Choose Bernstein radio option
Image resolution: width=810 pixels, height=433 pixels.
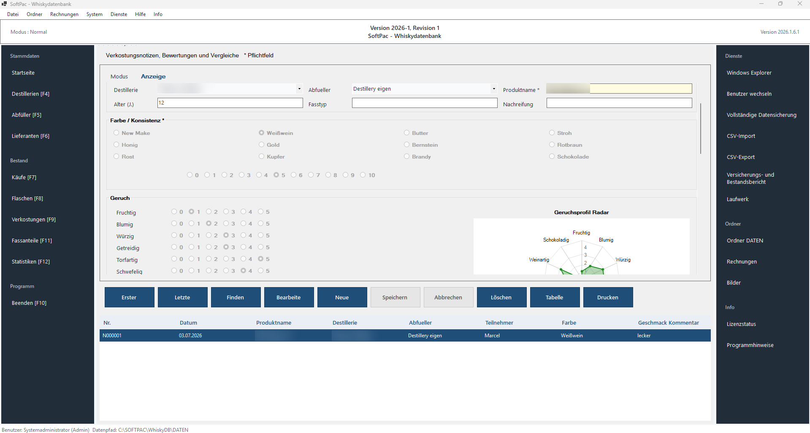click(x=406, y=145)
